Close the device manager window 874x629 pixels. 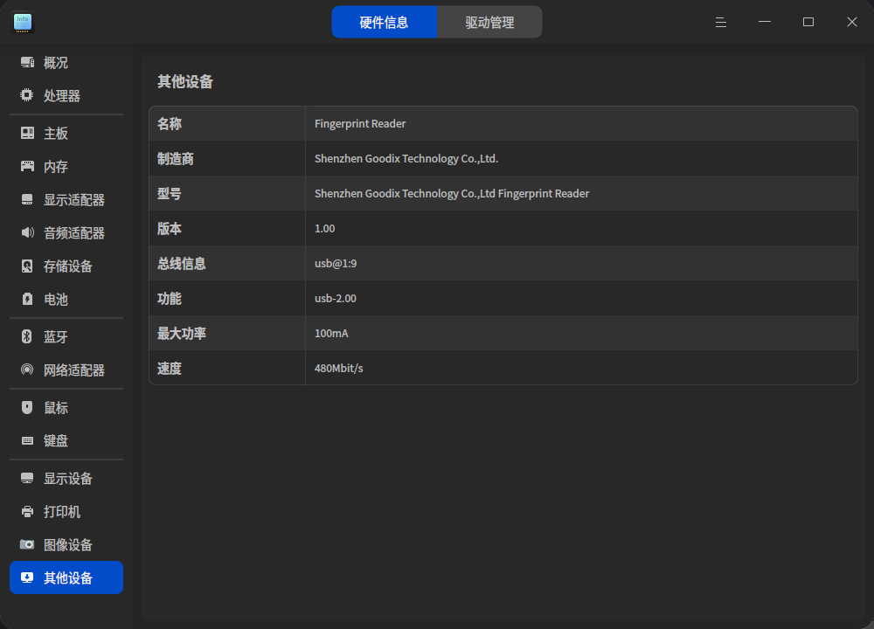coord(851,23)
